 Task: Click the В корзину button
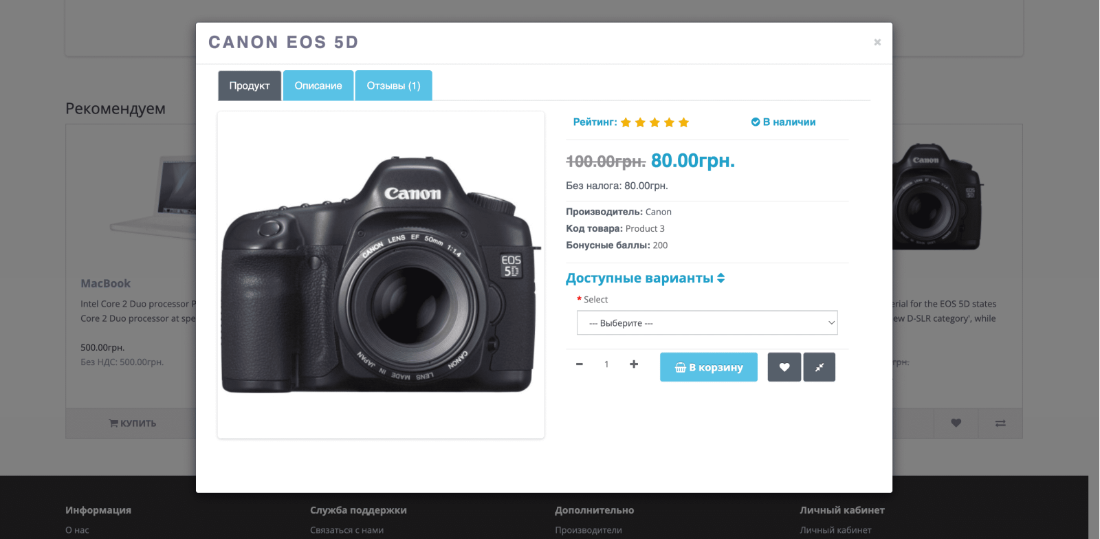(709, 367)
